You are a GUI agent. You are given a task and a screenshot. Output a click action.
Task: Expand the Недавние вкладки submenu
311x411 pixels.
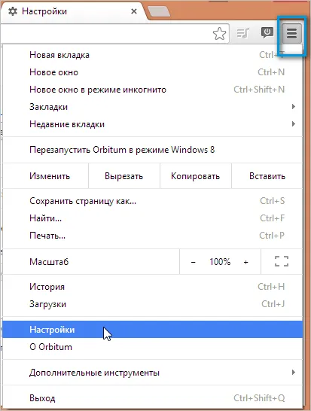pos(153,124)
